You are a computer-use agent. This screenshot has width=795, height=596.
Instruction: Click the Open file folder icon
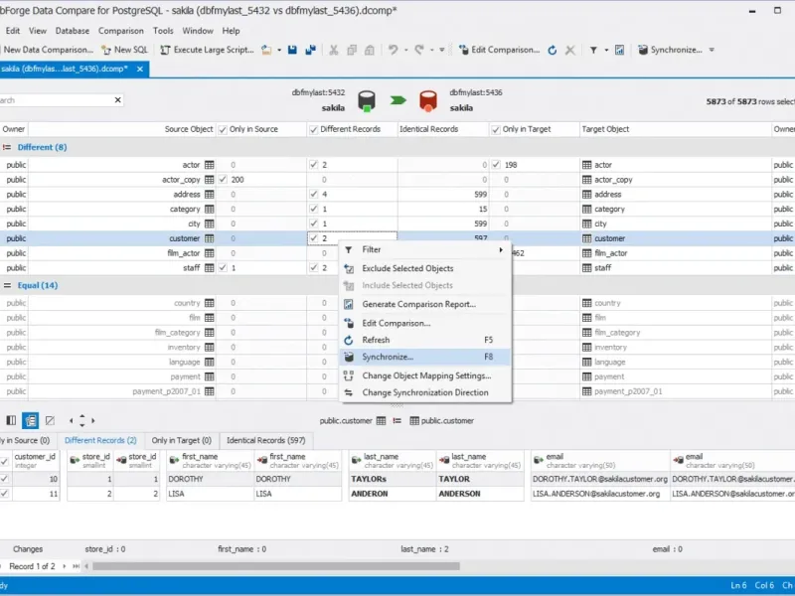266,50
